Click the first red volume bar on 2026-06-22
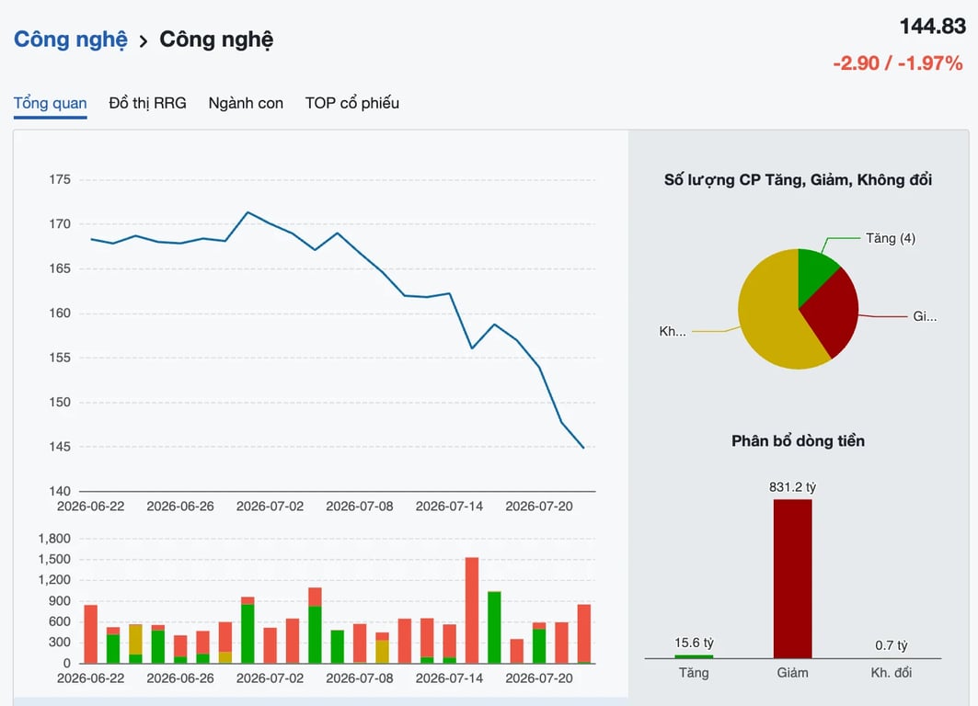This screenshot has width=978, height=706. click(90, 633)
